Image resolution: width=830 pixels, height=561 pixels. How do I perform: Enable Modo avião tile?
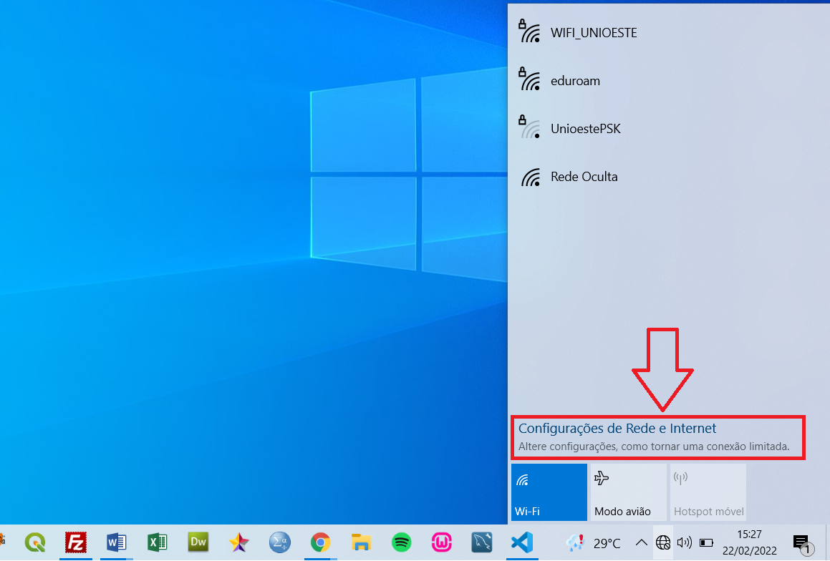(627, 492)
